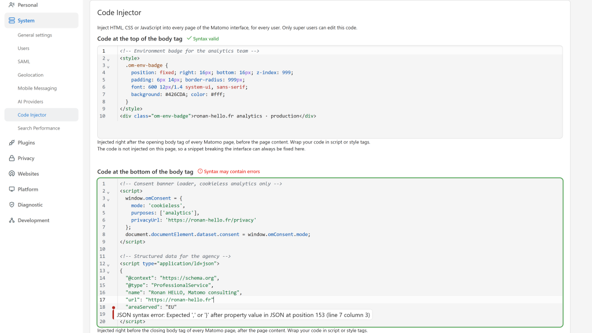This screenshot has width=592, height=333.
Task: Fold the window.omConsent object on line 3
Action: [x=108, y=199]
